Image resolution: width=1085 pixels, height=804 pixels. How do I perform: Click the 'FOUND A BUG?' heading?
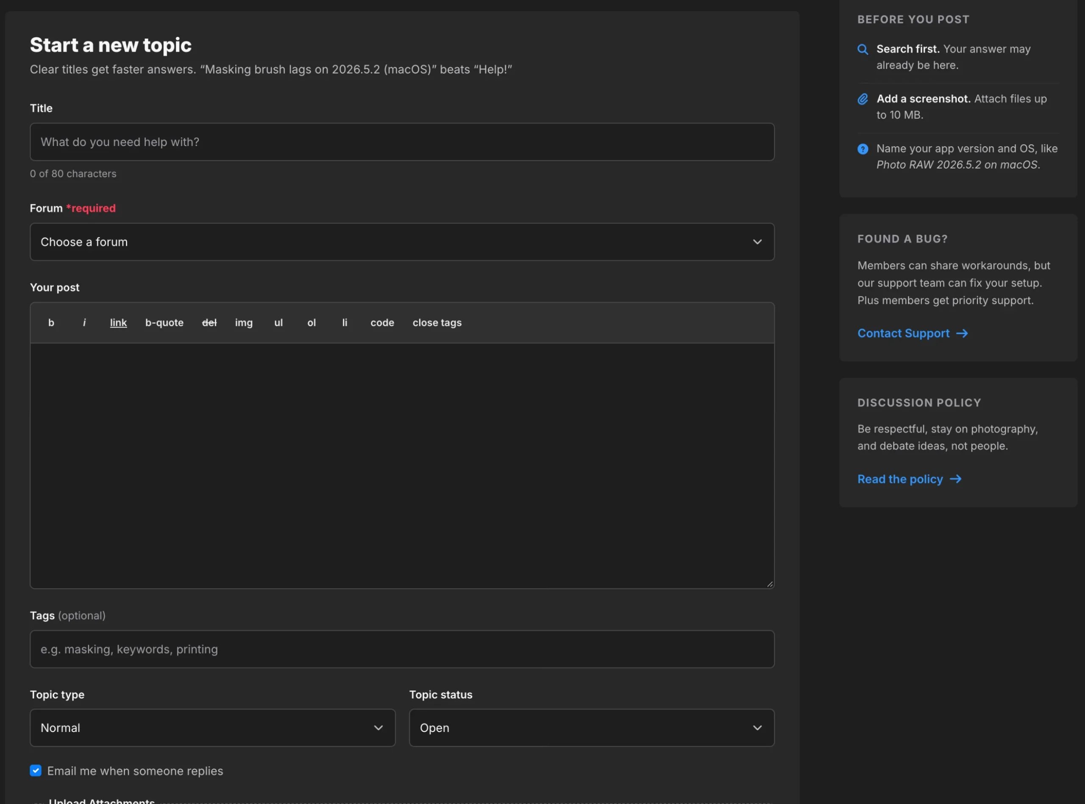pyautogui.click(x=902, y=239)
